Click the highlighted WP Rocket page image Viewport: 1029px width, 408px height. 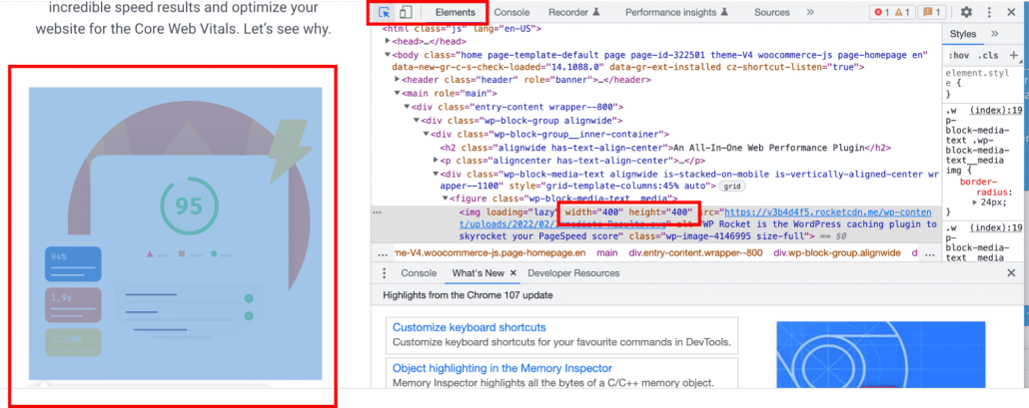[x=175, y=233]
